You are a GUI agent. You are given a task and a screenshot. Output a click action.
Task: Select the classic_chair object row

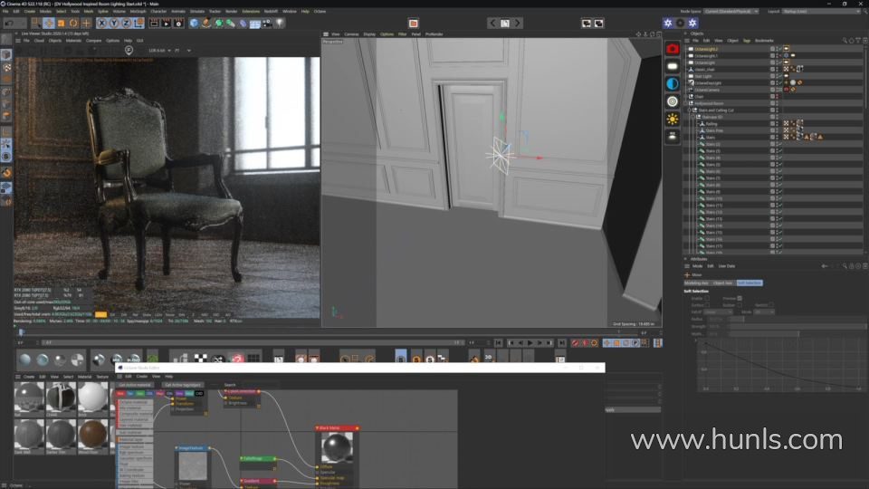coord(704,70)
